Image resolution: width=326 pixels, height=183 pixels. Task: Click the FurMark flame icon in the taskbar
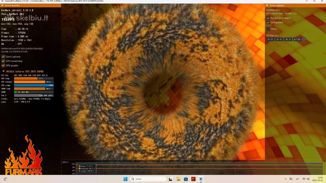(193, 179)
